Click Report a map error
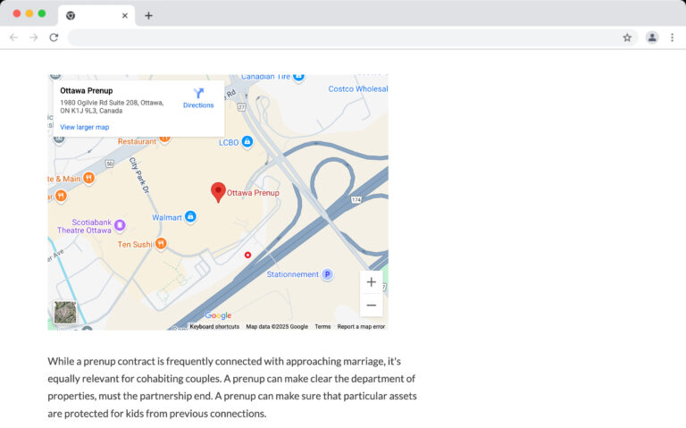Image resolution: width=686 pixels, height=428 pixels. tap(361, 327)
